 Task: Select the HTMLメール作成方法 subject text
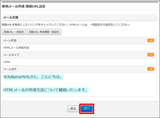click(x=16, y=48)
